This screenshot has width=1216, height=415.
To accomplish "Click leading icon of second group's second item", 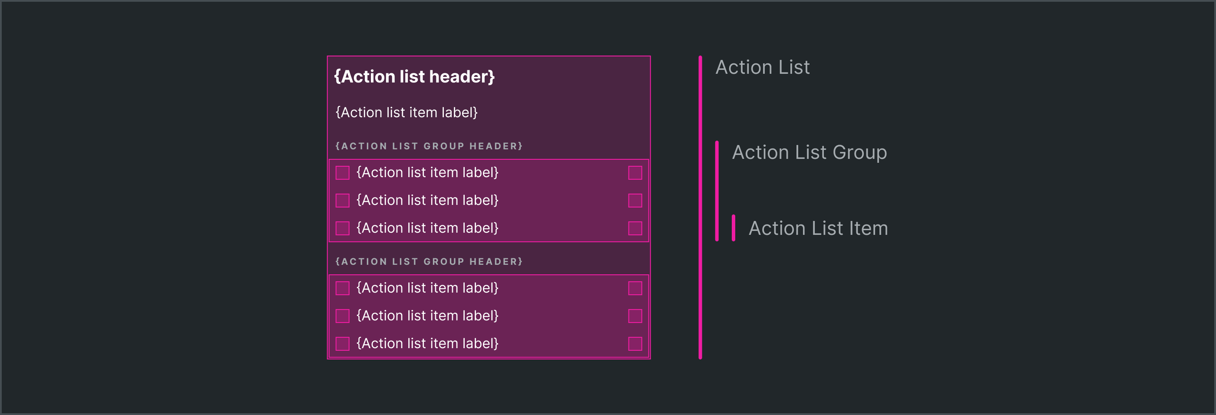I will click(342, 316).
